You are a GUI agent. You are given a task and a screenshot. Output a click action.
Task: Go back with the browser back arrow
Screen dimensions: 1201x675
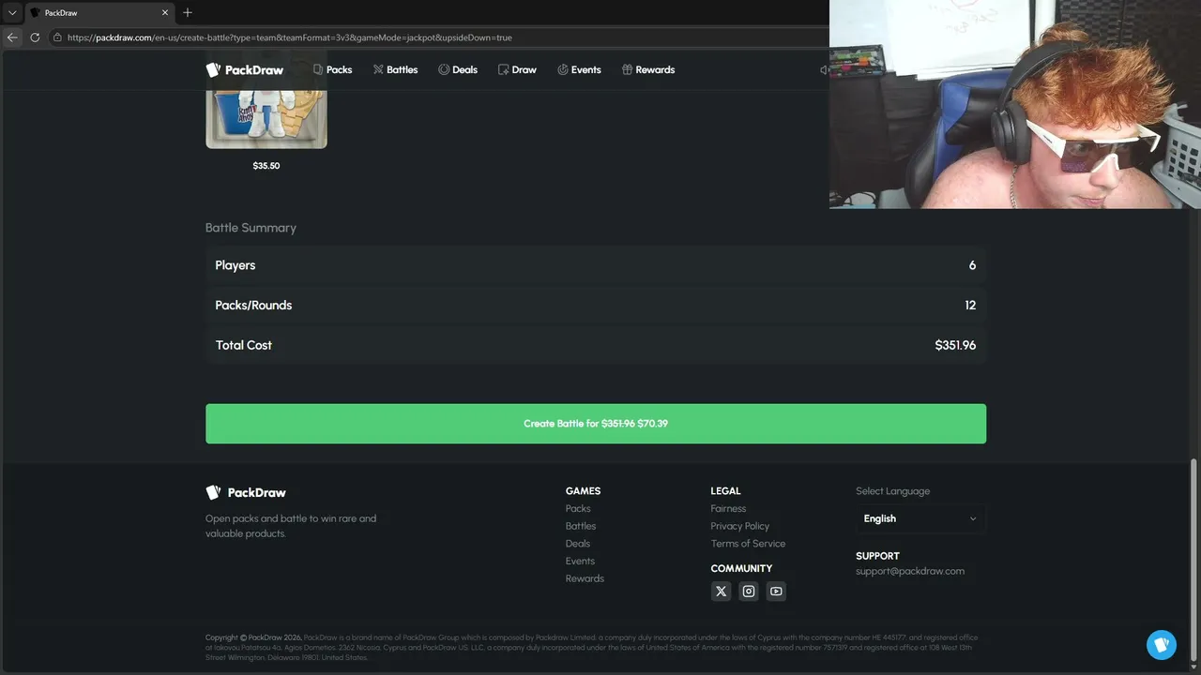(x=12, y=37)
